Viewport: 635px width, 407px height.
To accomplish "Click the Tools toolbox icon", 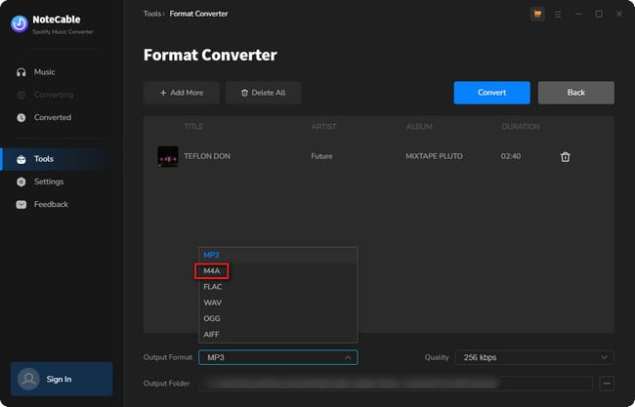I will click(x=21, y=159).
